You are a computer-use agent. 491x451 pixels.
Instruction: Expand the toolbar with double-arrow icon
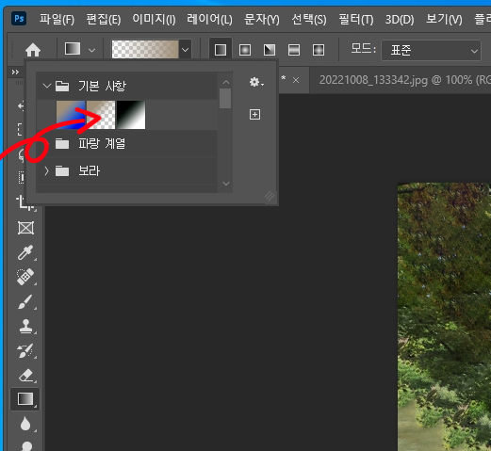tap(15, 72)
